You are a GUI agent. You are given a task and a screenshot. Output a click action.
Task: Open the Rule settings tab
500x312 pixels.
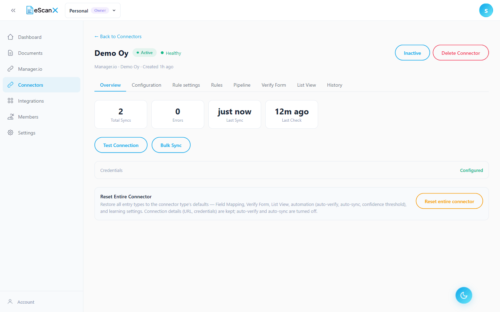[186, 85]
